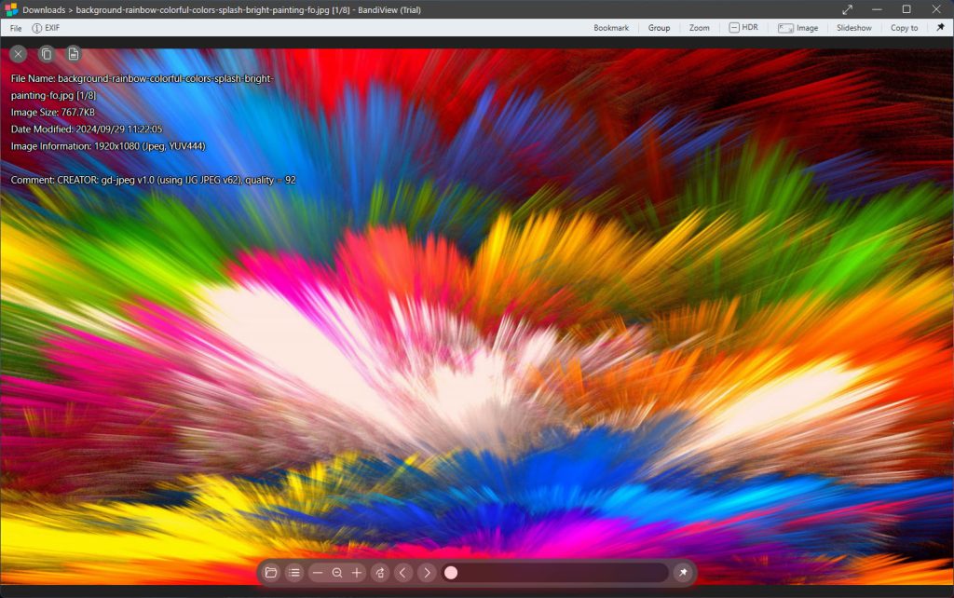The width and height of the screenshot is (954, 598).
Task: Show file list in bottom toolbar
Action: tap(294, 573)
